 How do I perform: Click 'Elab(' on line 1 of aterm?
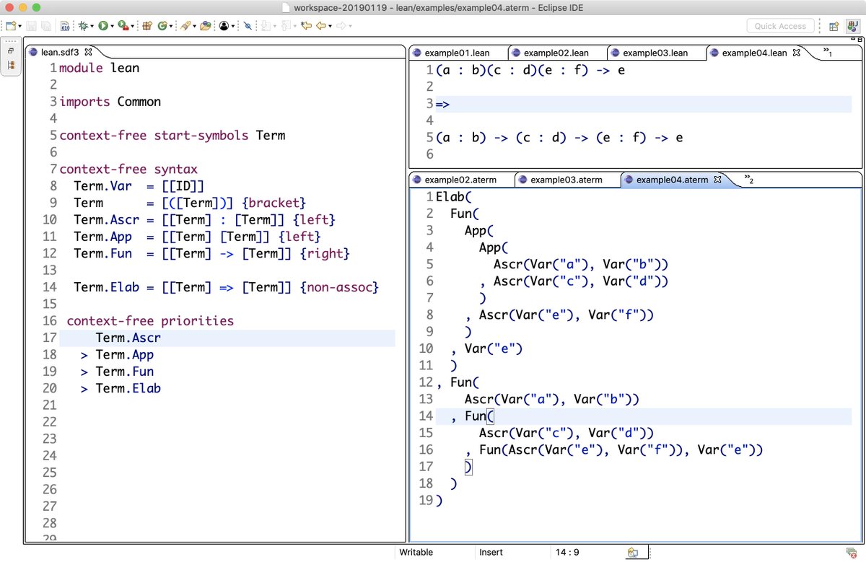[454, 197]
